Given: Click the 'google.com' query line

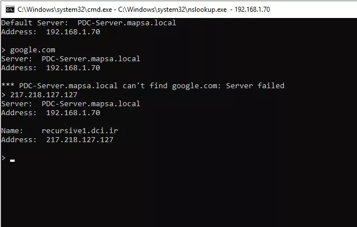Looking at the screenshot, I should 33,50.
